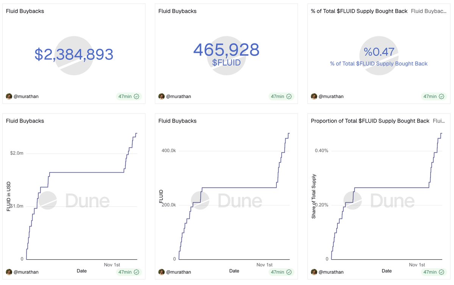Click the avatar icon below the %0.47 counter
This screenshot has width=454, height=285.
(x=314, y=97)
